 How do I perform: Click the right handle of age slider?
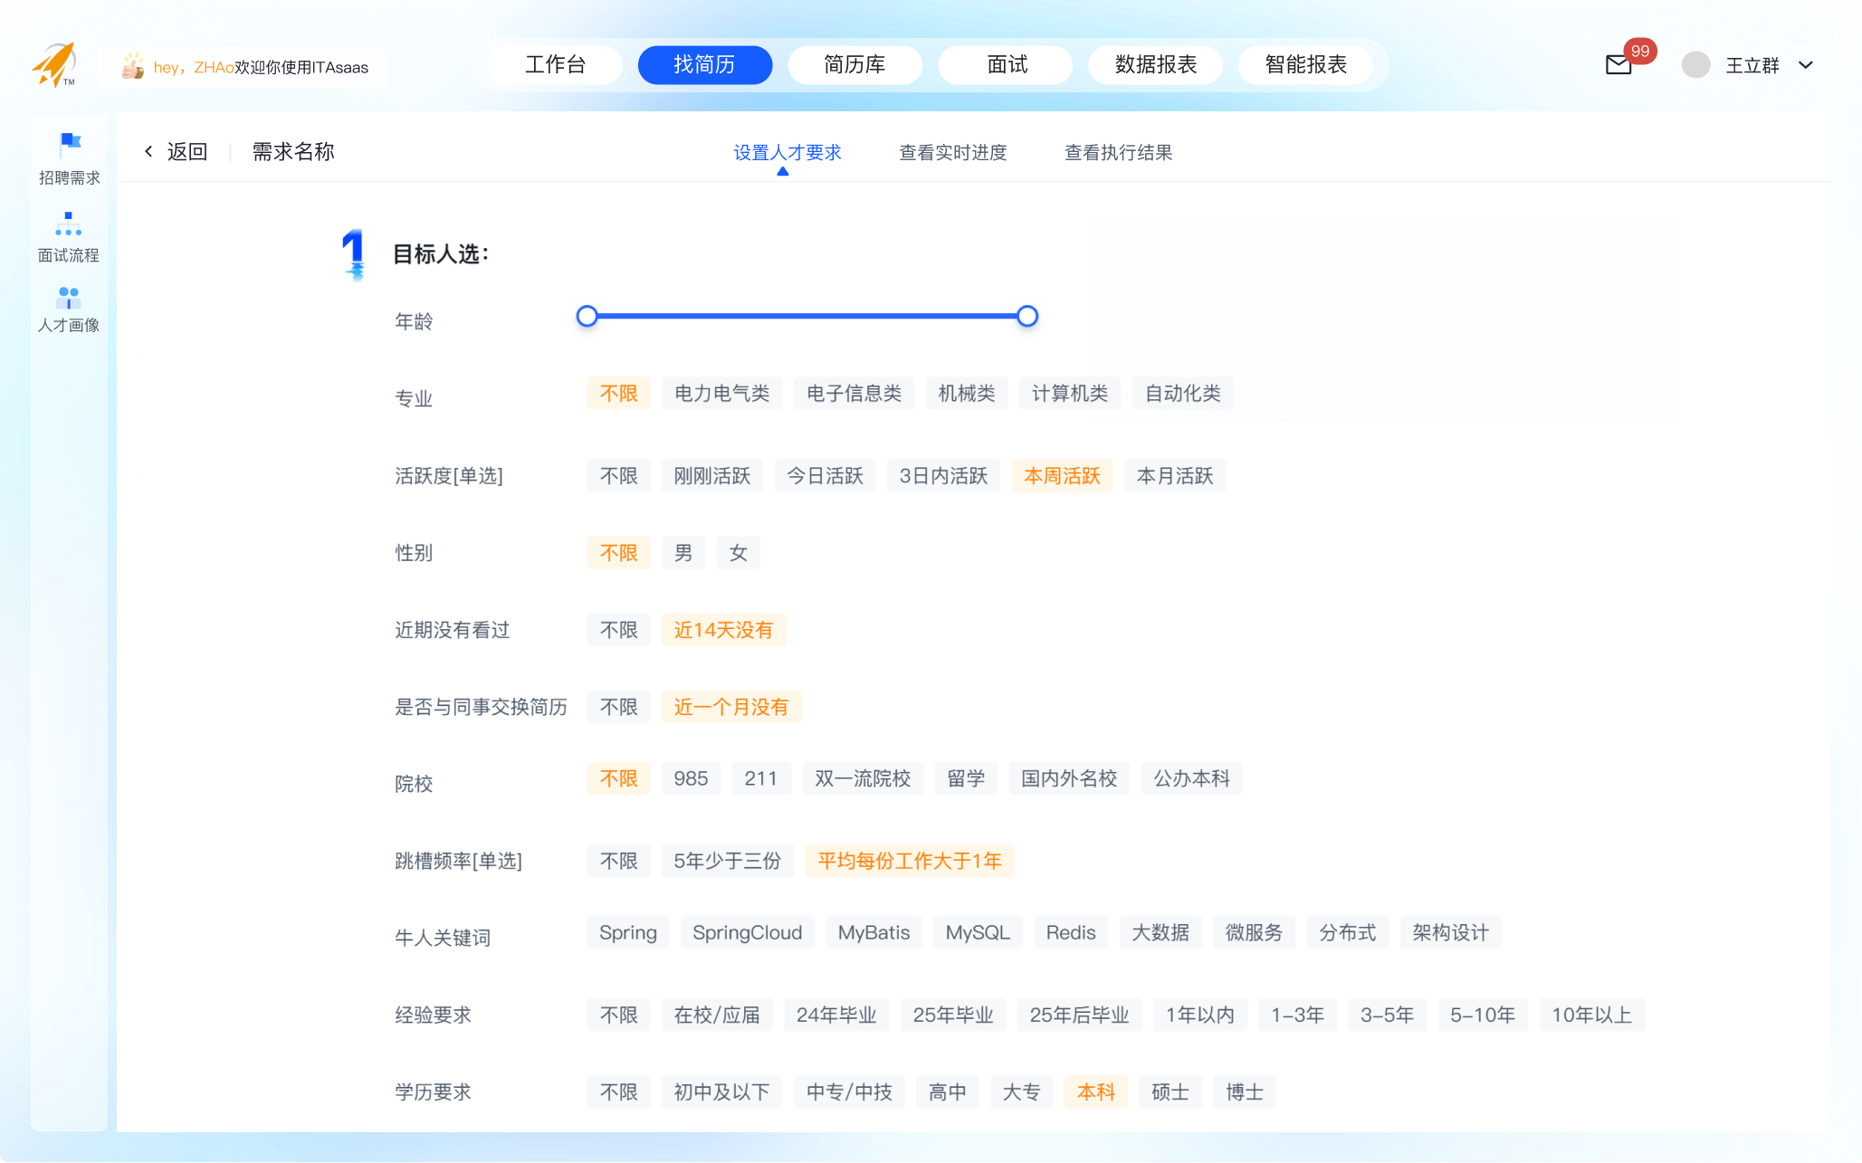click(x=1026, y=317)
